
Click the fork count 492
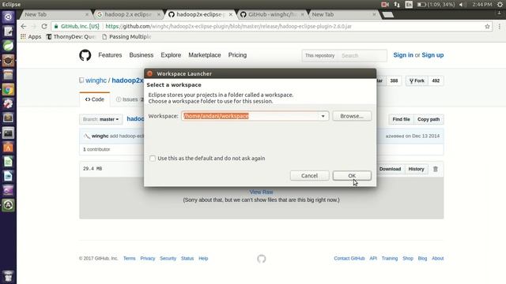click(x=436, y=80)
